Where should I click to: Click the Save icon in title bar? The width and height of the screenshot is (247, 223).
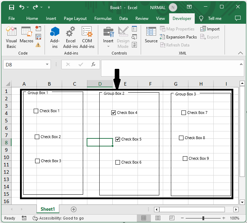coord(12,7)
